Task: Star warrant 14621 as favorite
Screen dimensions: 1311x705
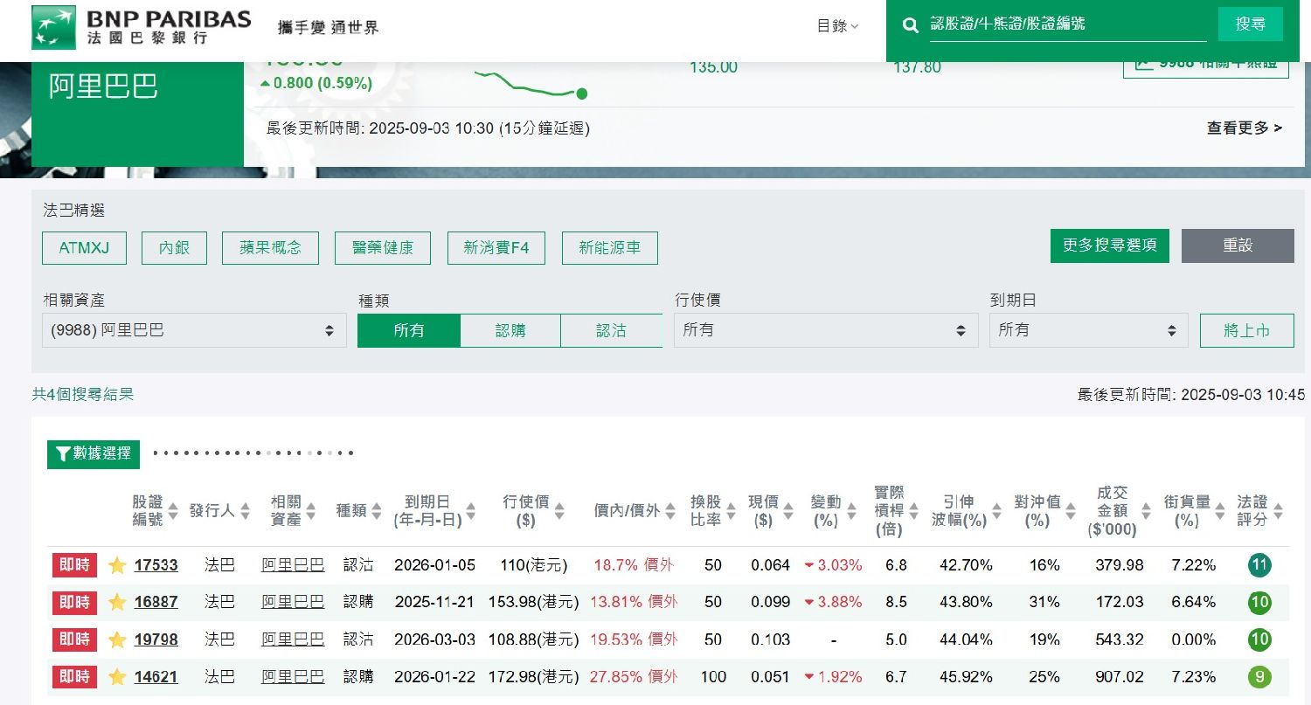Action: (x=117, y=676)
